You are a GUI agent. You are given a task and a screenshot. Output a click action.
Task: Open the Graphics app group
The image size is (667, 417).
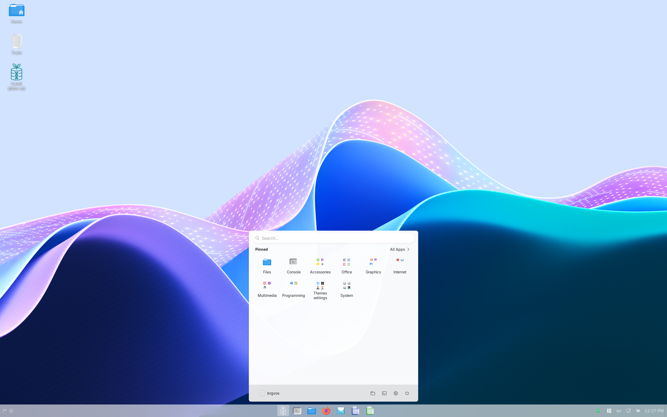(373, 265)
